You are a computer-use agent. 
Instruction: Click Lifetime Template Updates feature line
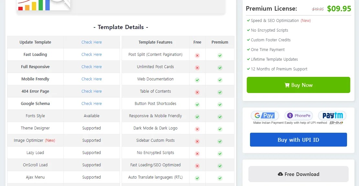pyautogui.click(x=272, y=59)
